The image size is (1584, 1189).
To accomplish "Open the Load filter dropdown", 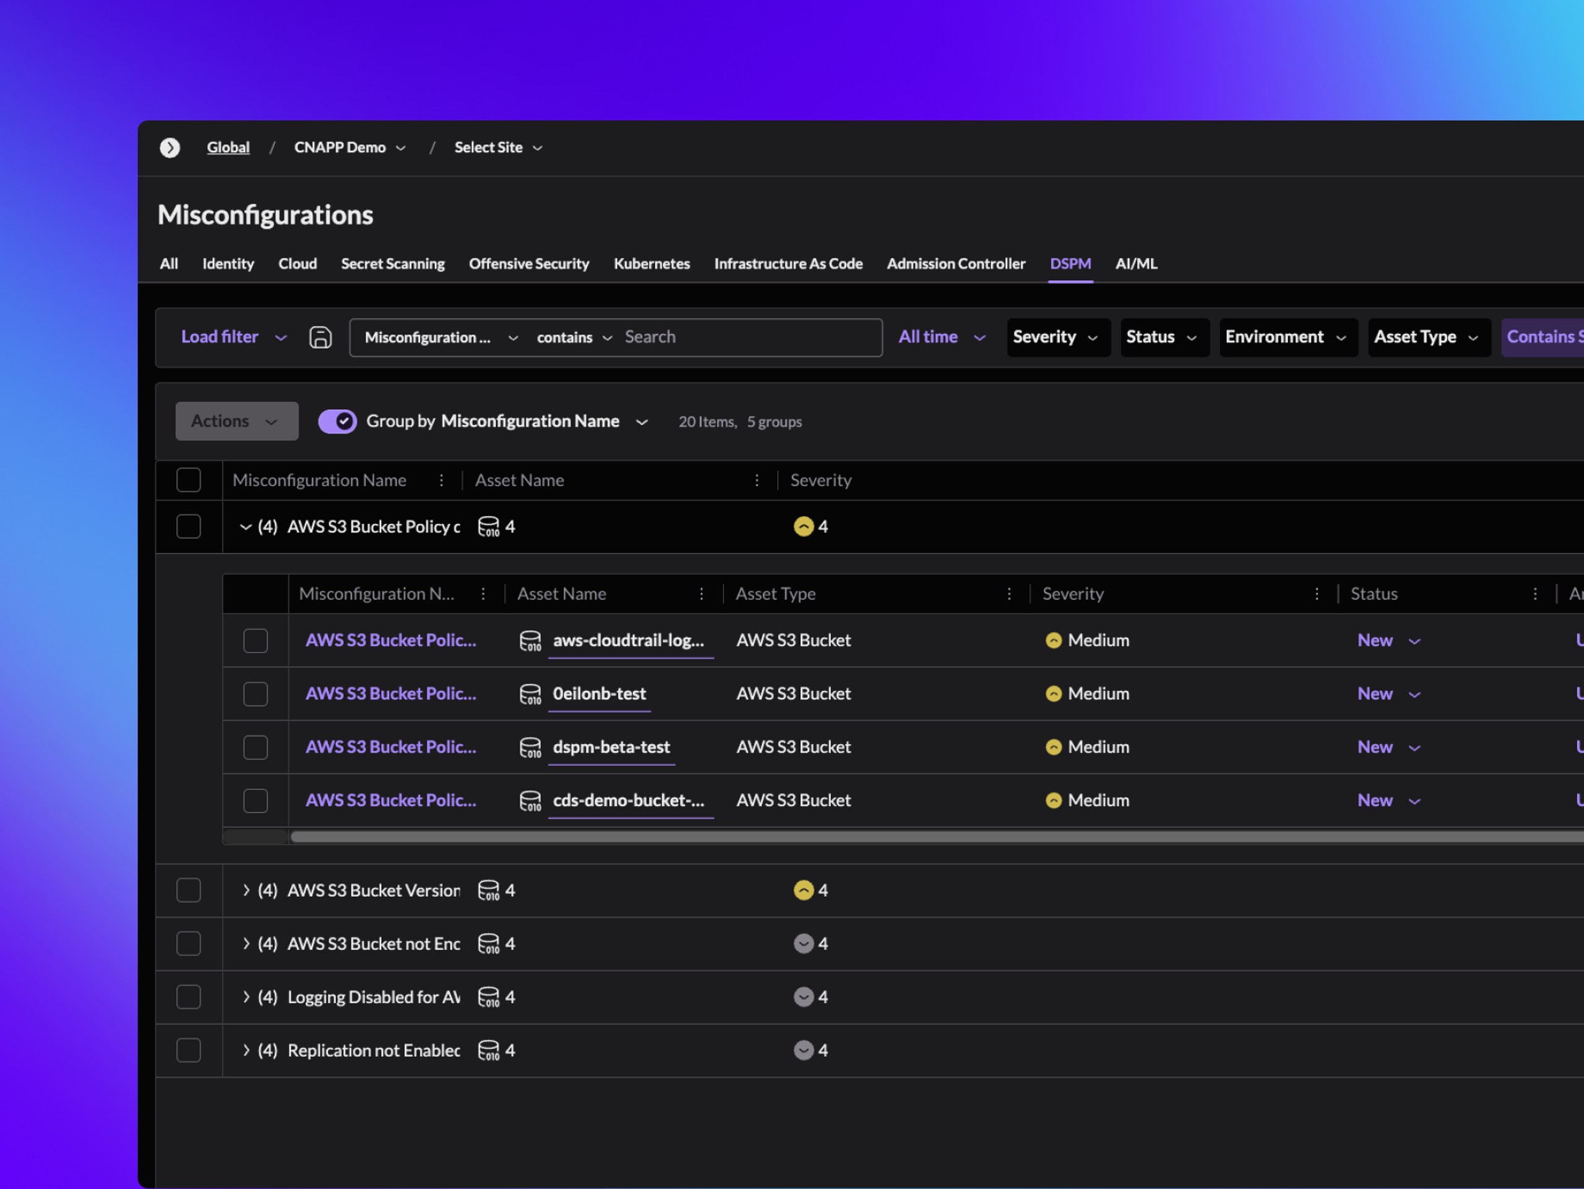I will (234, 337).
